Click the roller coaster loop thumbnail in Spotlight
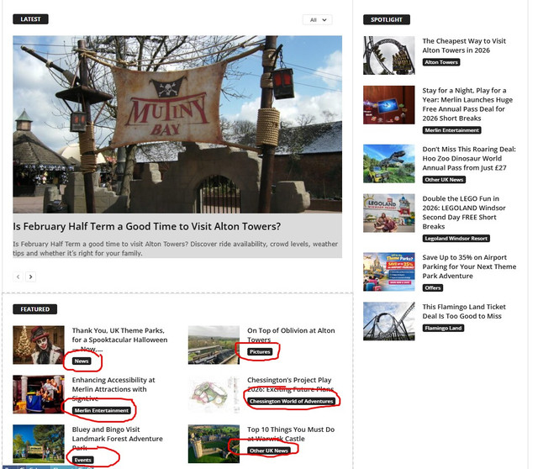Viewport: 538px width, 469px height. click(x=389, y=55)
